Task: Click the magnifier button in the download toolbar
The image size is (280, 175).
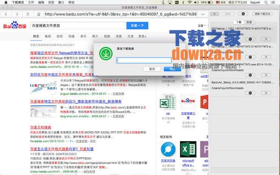Action: [x=243, y=14]
